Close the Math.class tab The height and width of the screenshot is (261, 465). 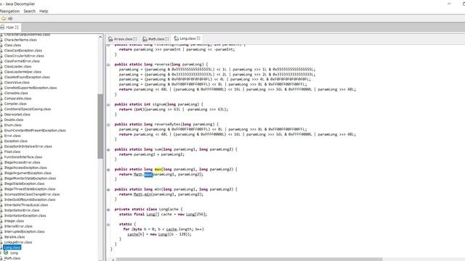[x=167, y=38]
